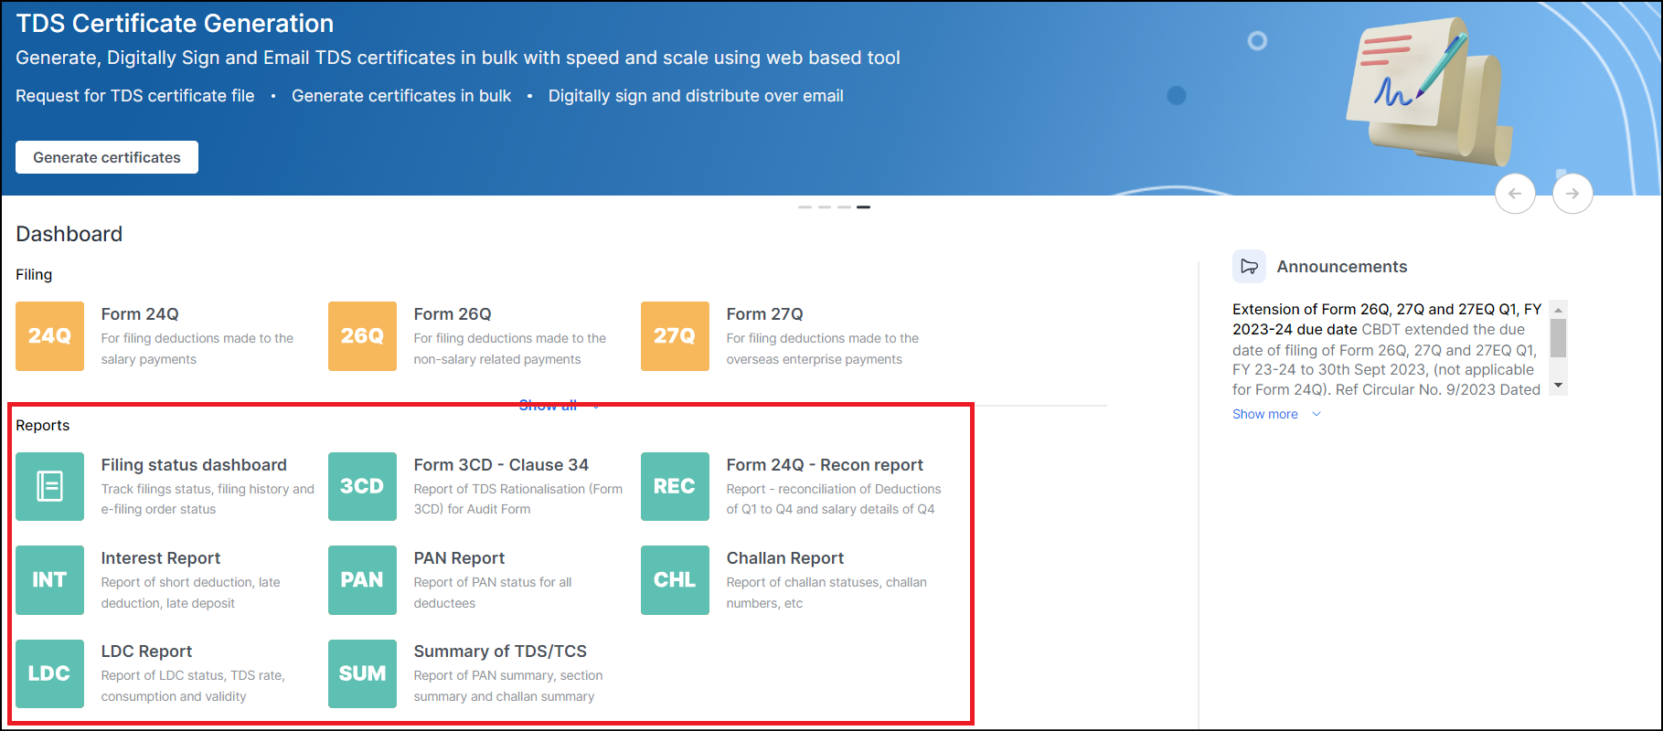
Task: Open the Form 24Q filing icon
Action: click(x=49, y=336)
